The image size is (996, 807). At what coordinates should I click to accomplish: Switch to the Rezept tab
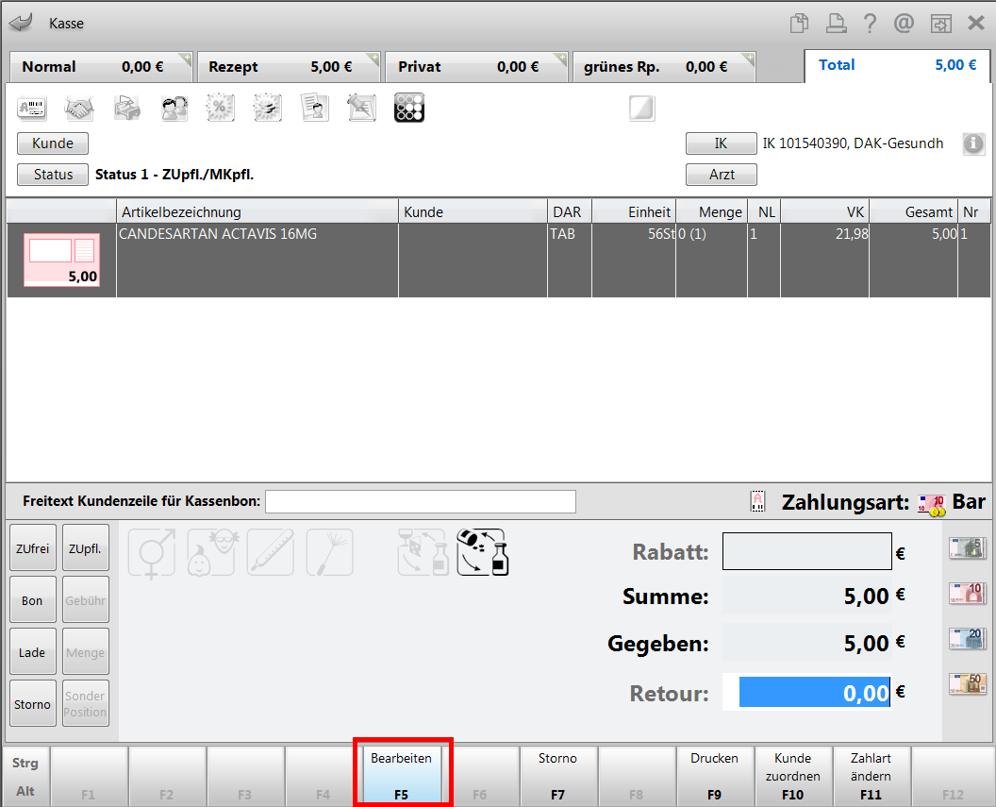coord(289,67)
